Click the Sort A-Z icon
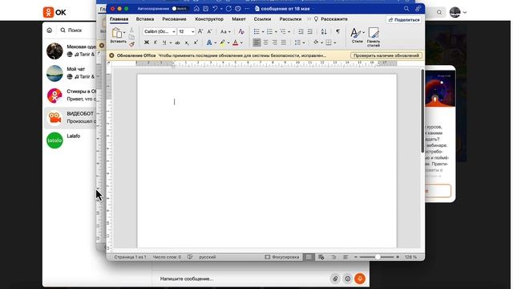 click(324, 32)
